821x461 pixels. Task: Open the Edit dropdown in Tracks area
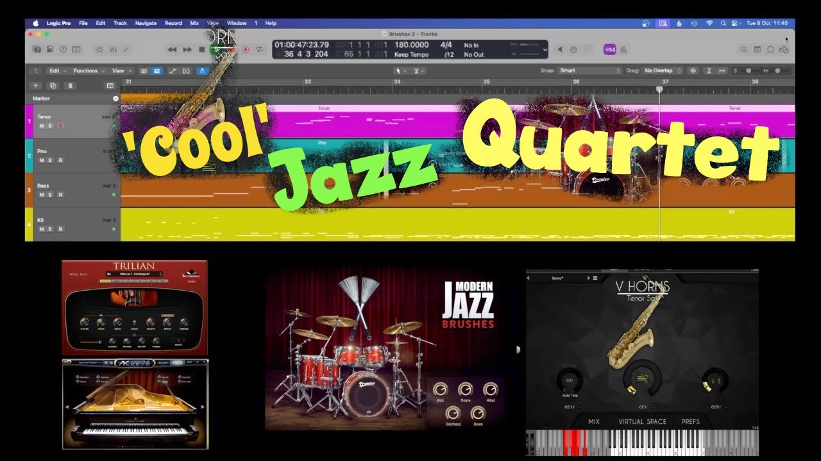(x=57, y=70)
